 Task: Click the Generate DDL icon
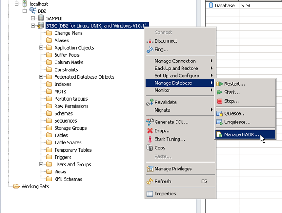[x=150, y=122]
